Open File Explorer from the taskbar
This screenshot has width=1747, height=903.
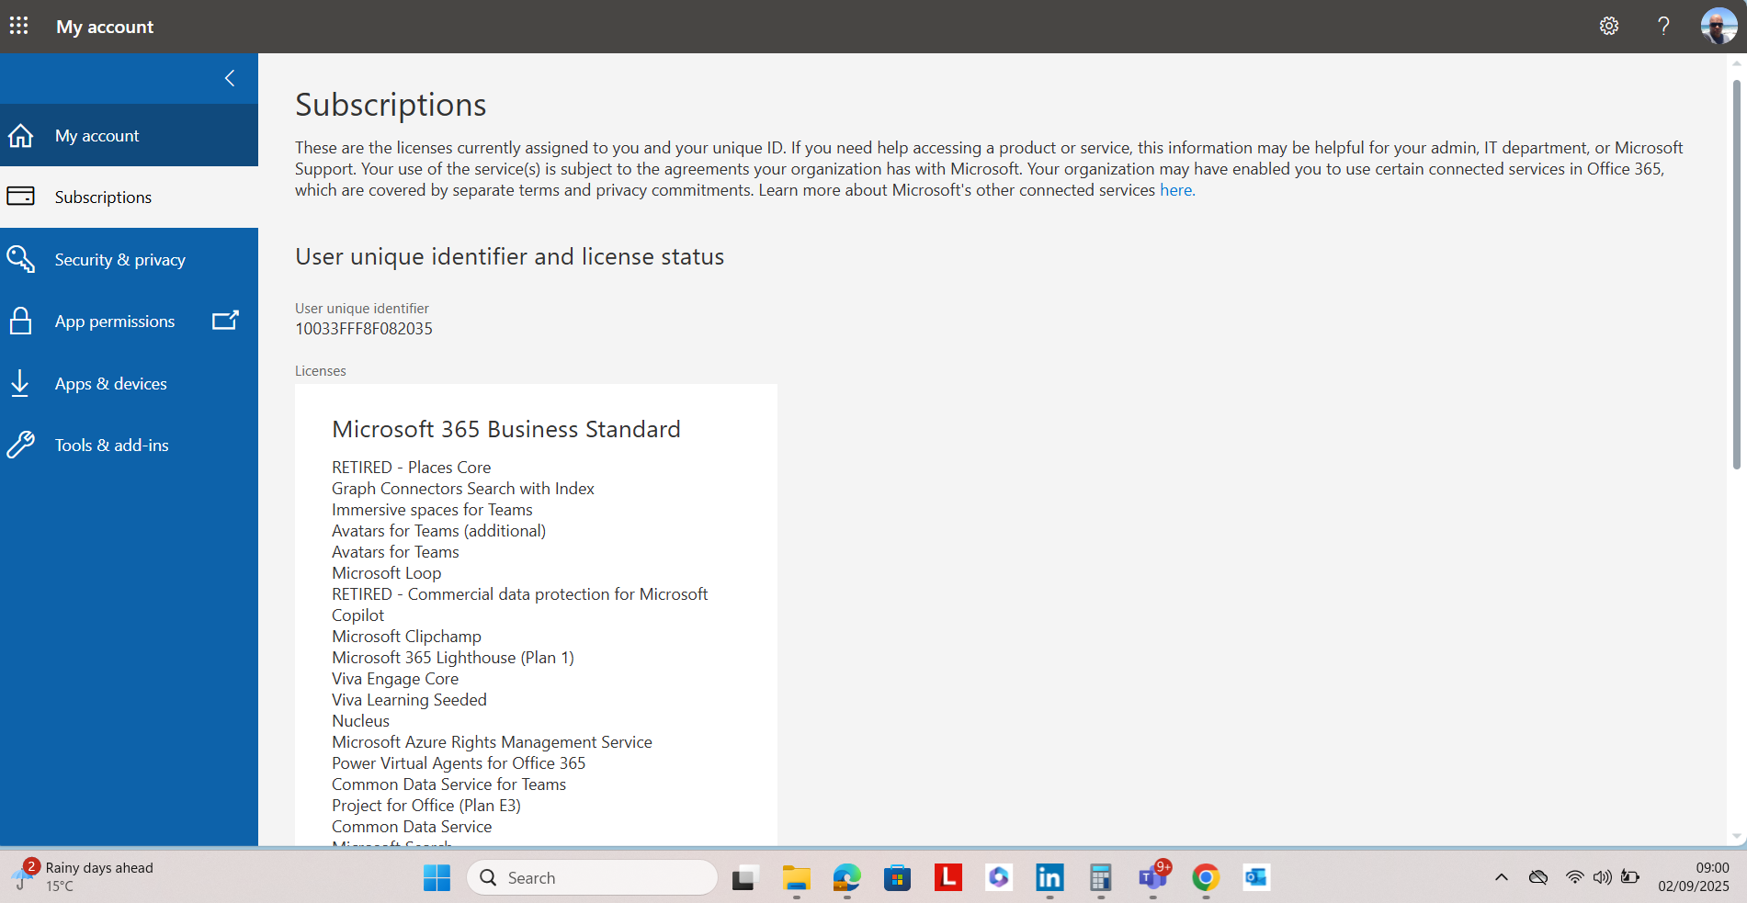tap(796, 877)
